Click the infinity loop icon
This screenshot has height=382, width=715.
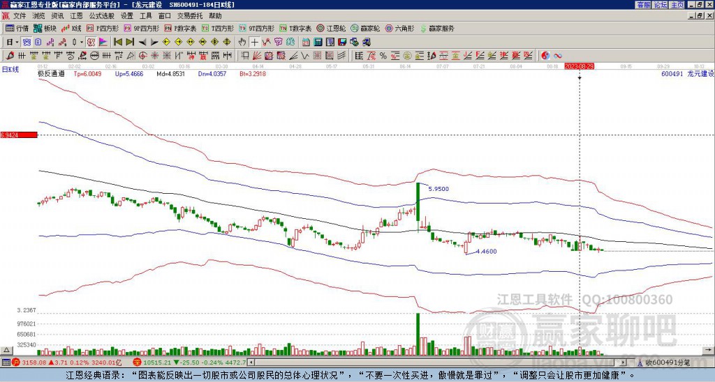558,56
